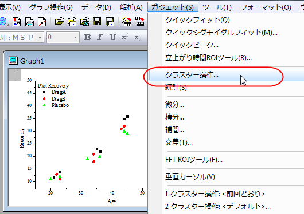Click the superscript x² button
This screenshot has width=304, height=214.
[x=125, y=37]
